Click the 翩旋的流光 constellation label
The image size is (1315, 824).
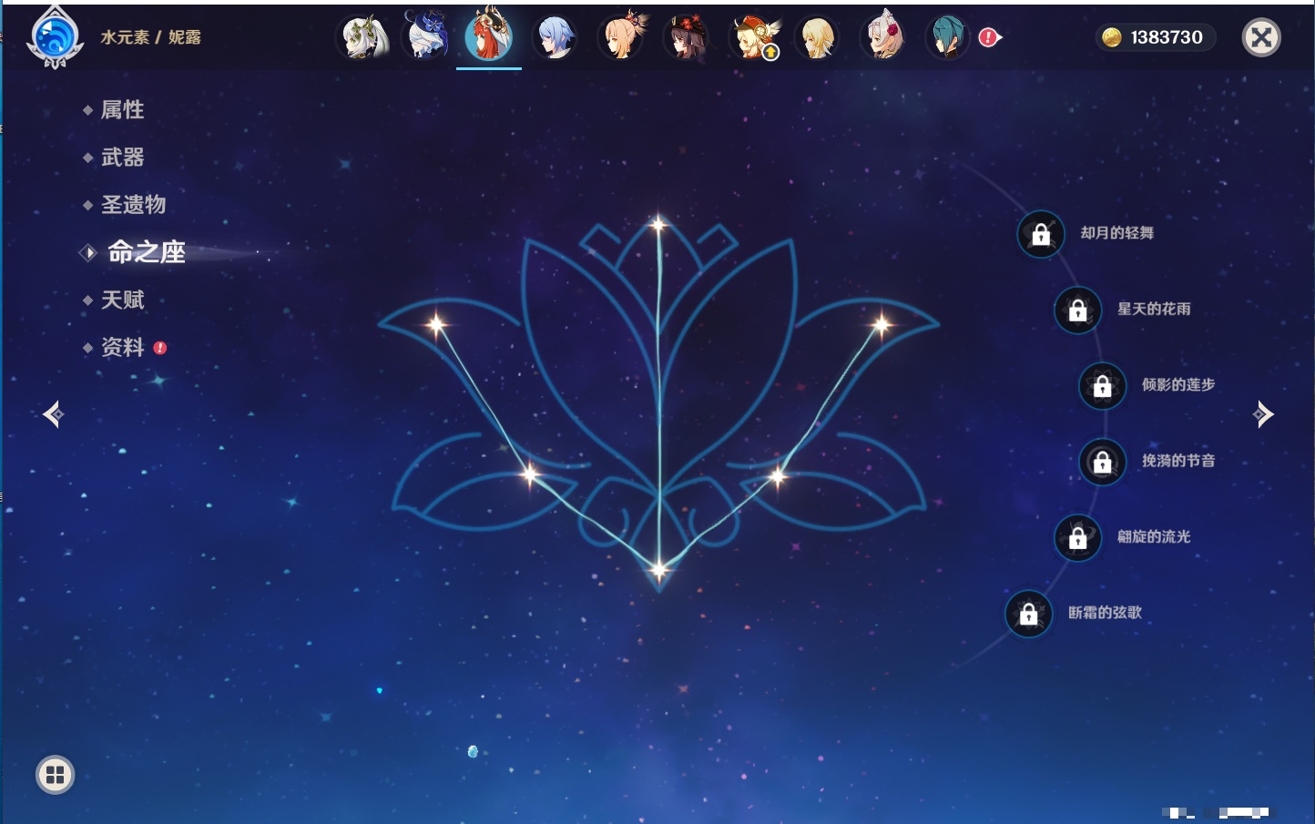(1154, 536)
